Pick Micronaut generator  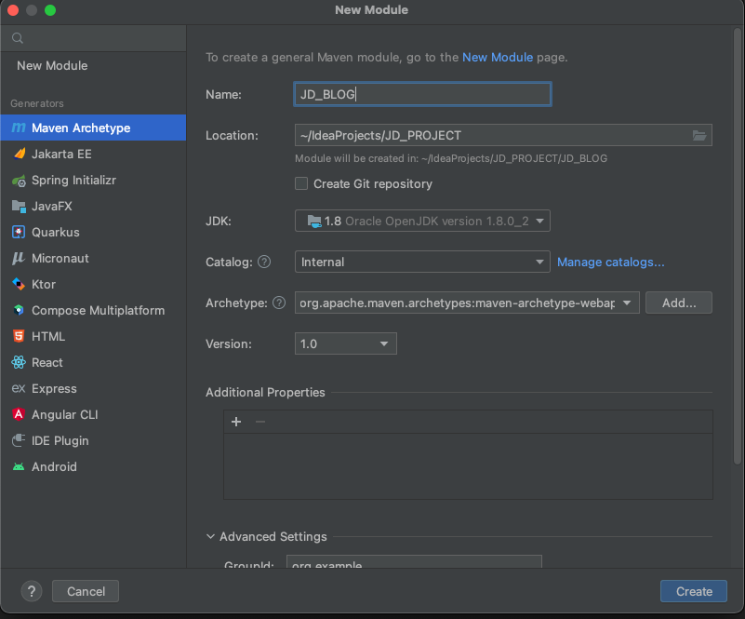click(x=93, y=258)
